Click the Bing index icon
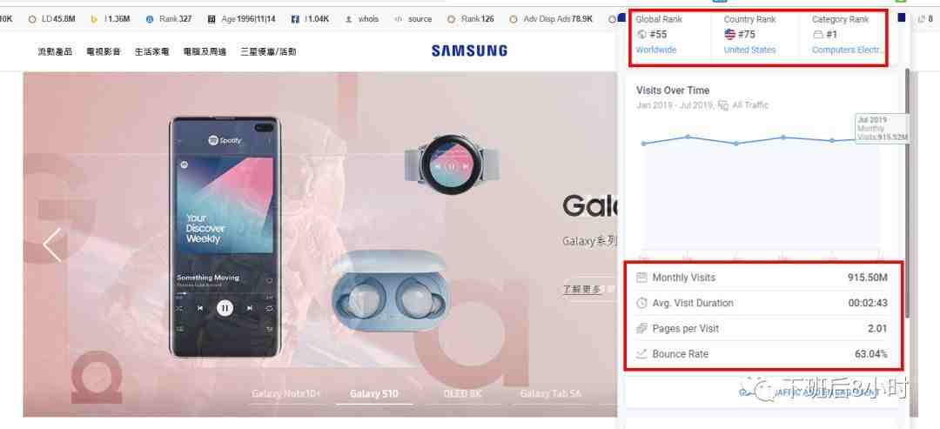The height and width of the screenshot is (429, 940). 94,19
